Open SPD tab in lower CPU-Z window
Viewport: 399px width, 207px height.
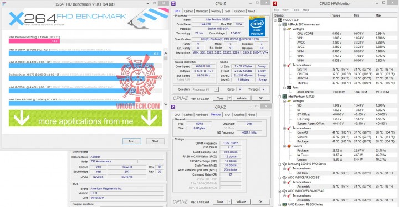(227, 115)
